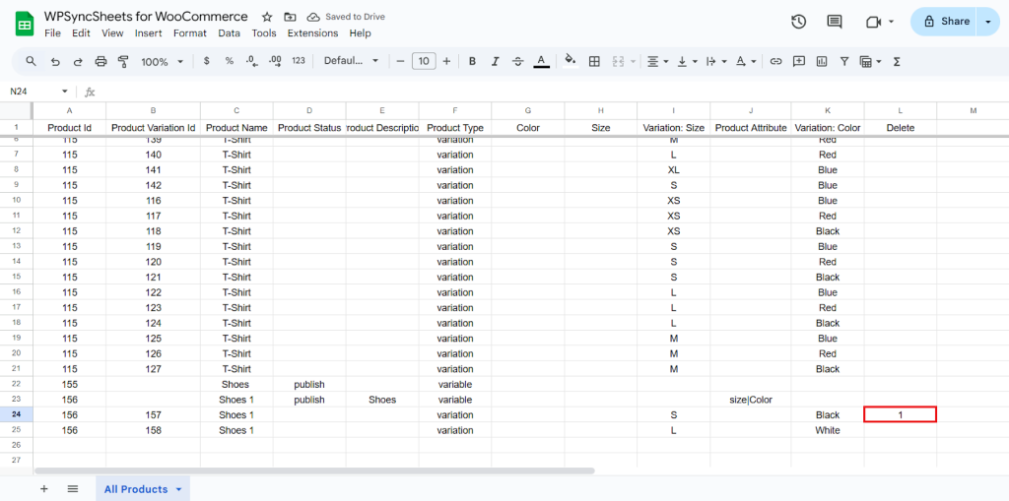
Task: Star this spreadsheet document
Action: pos(267,17)
